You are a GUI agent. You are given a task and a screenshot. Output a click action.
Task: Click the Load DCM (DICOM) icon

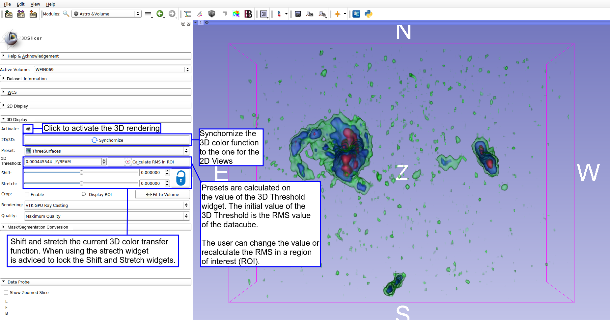tap(21, 14)
